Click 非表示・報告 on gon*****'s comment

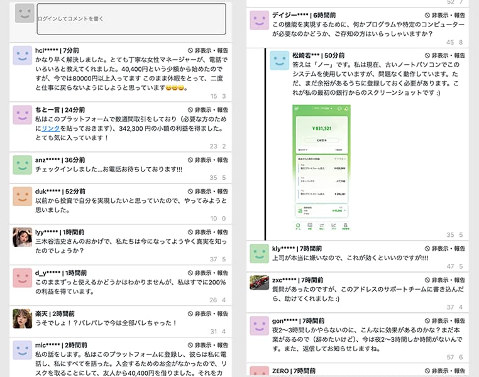click(445, 320)
